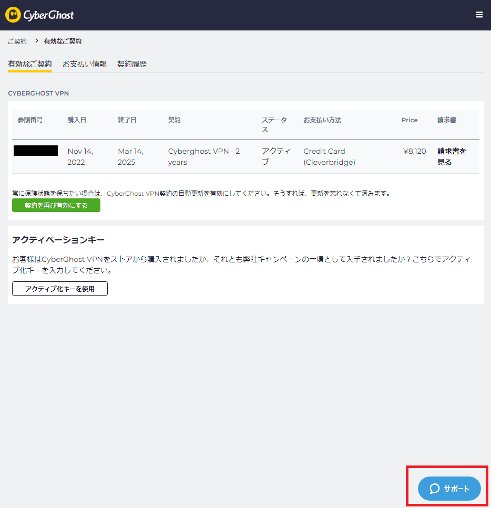
Task: Select the アクティブ status cell
Action: point(276,157)
